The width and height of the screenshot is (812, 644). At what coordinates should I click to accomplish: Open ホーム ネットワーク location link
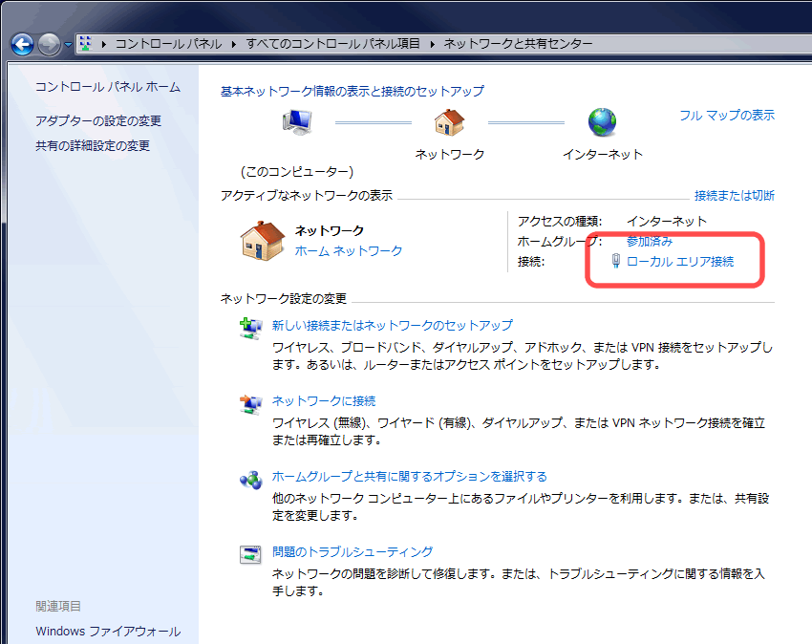click(349, 250)
